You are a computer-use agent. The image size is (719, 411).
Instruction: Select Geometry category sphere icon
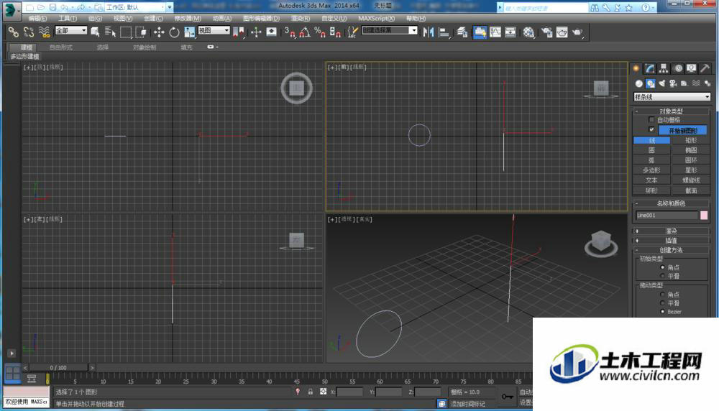638,83
